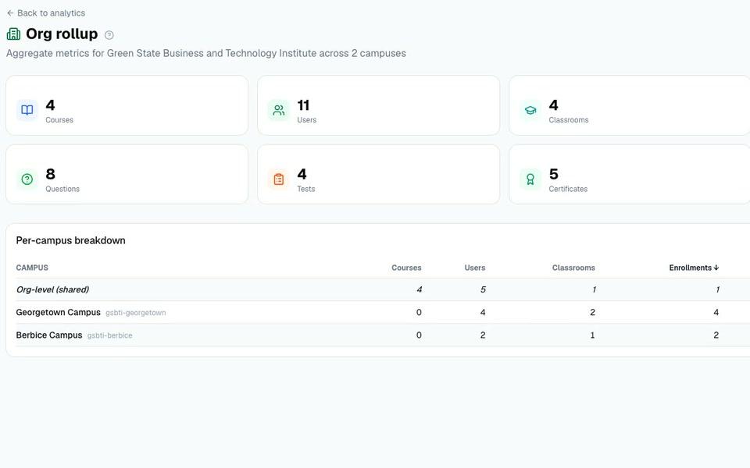Sort table by Classrooms column header
The width and height of the screenshot is (750, 468).
click(573, 268)
